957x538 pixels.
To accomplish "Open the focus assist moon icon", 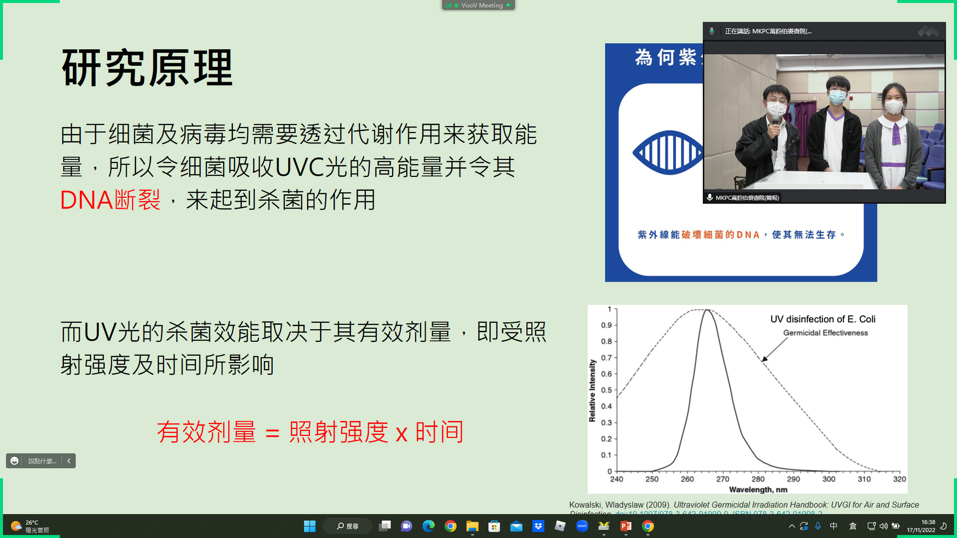I will pyautogui.click(x=944, y=526).
